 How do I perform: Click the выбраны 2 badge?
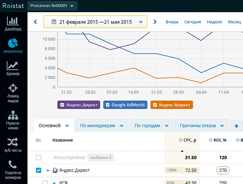coord(101,158)
